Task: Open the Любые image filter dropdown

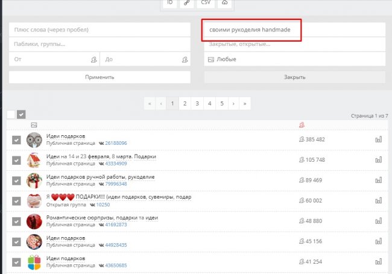Action: click(294, 59)
